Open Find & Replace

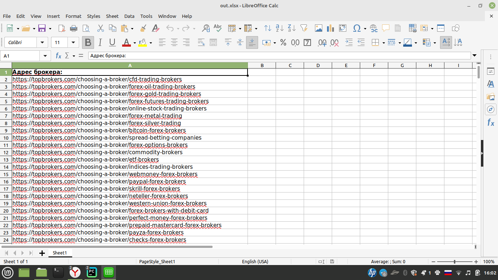tap(206, 28)
